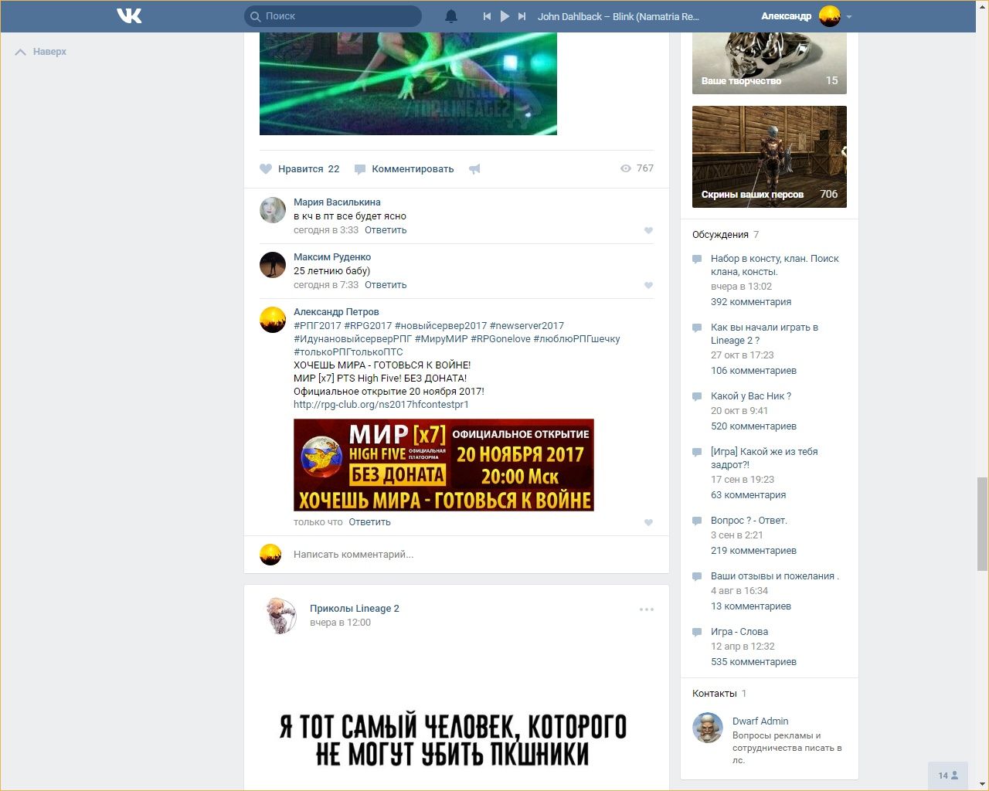This screenshot has width=989, height=791.
Task: Like Мария Василькина's comment
Action: click(x=648, y=230)
